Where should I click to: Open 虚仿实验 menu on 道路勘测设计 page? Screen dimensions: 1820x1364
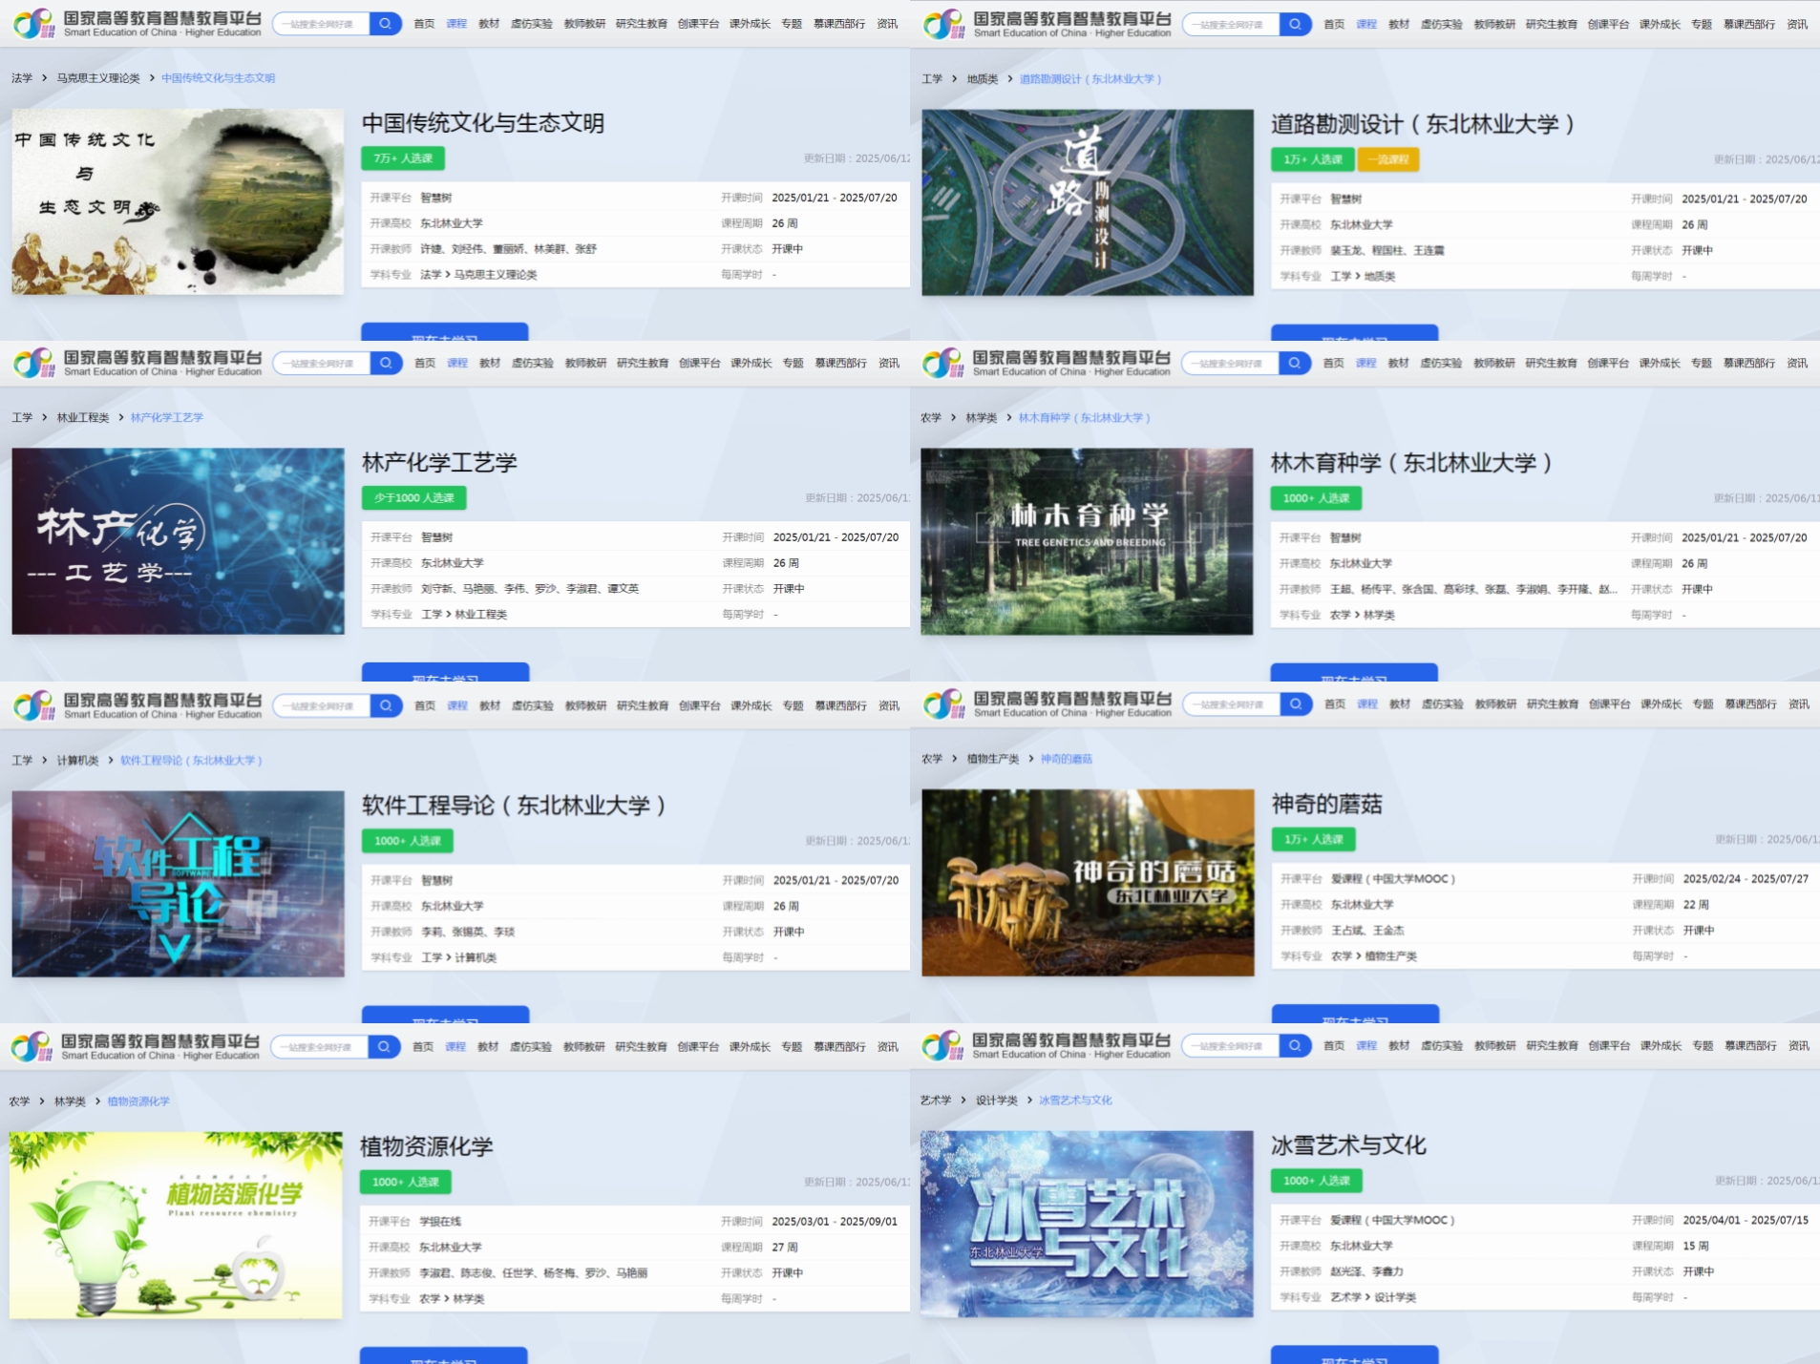[1441, 24]
